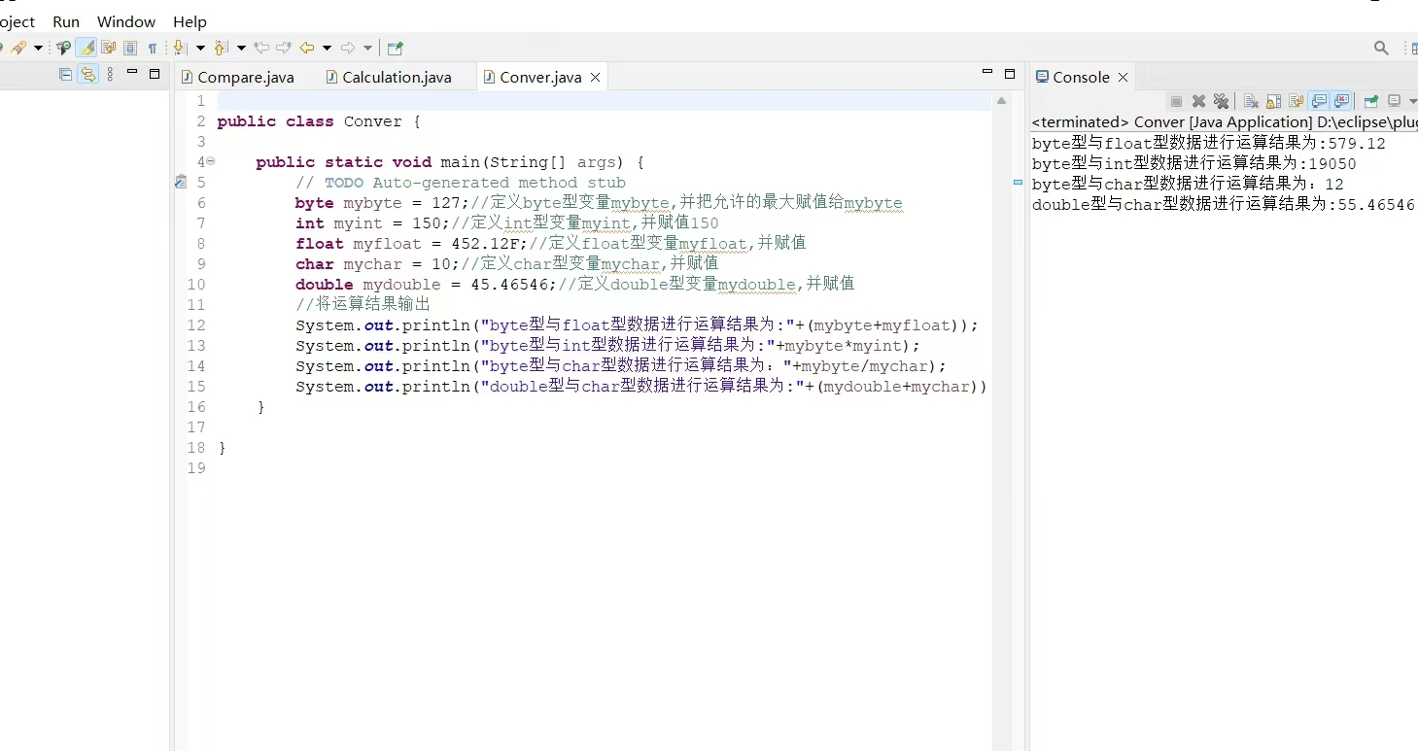Switch to the Calculation.java tab
Screen dimensions: 1418x751
pos(389,78)
